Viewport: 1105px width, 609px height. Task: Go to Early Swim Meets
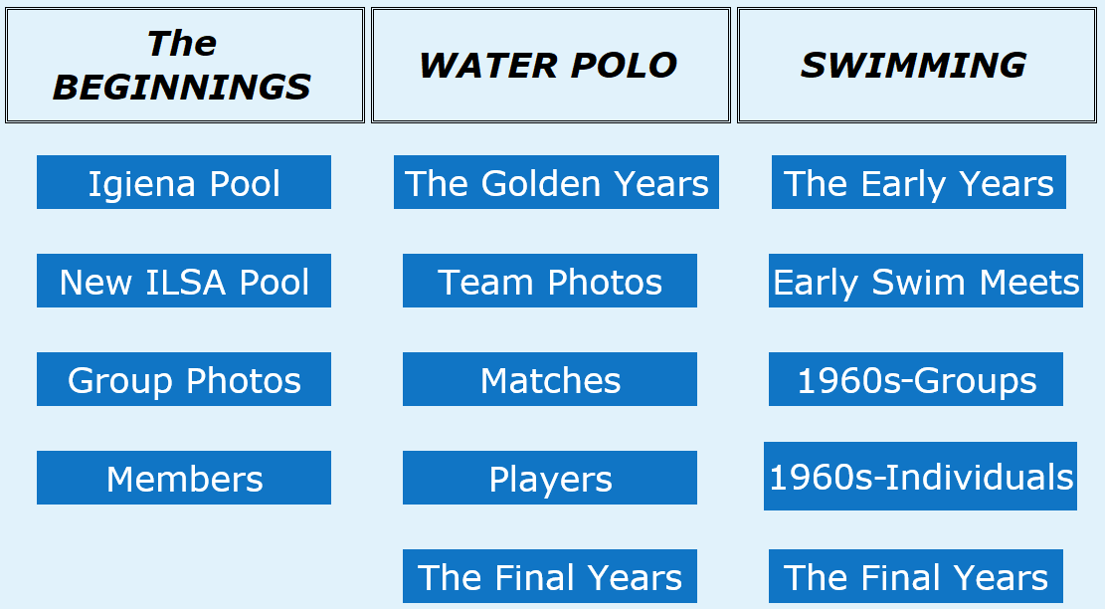[926, 281]
